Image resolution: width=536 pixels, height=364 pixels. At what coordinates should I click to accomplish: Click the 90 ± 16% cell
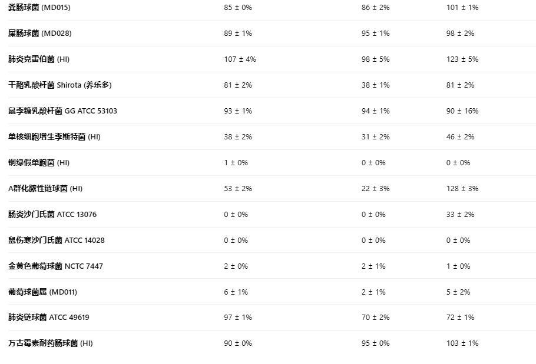(x=462, y=111)
